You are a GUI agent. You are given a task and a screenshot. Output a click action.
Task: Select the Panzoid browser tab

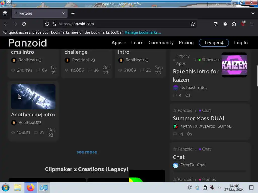tap(40, 13)
